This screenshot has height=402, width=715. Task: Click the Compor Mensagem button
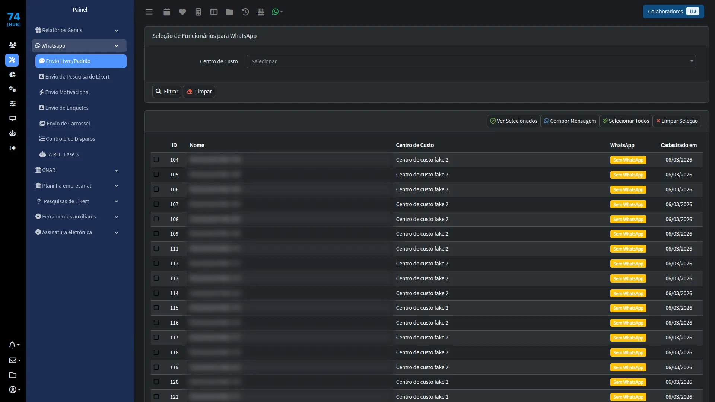(x=570, y=121)
